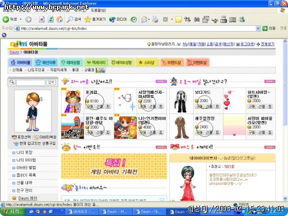The width and height of the screenshot is (288, 216).
Task: Open the 검색 search pane in the IE toolbar
Action: pos(74,19)
